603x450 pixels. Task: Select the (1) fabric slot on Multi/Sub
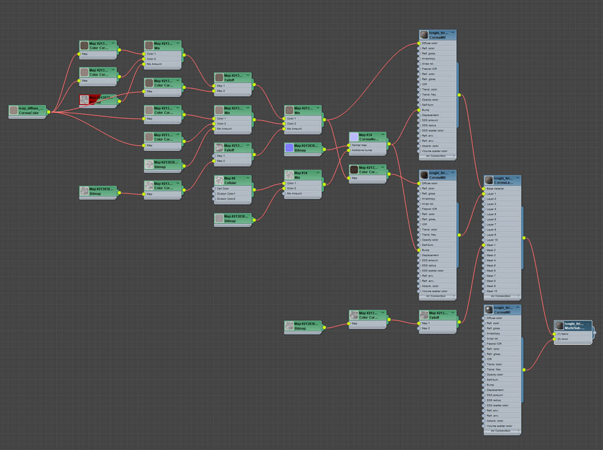point(573,334)
